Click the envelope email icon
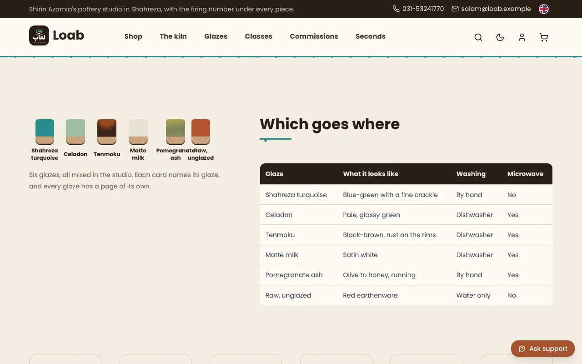This screenshot has height=364, width=582. click(x=455, y=9)
